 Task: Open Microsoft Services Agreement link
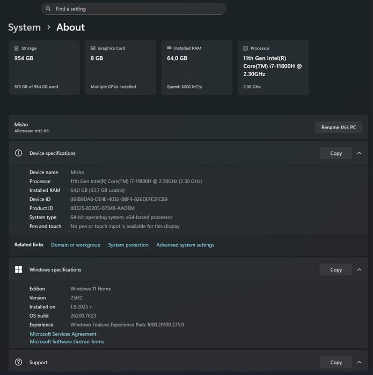[63, 334]
